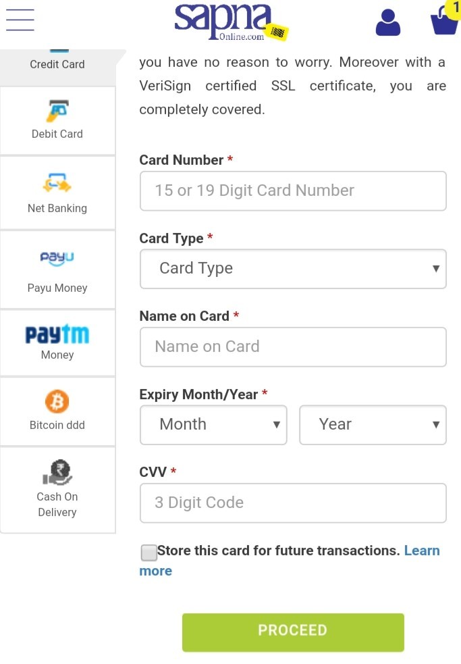Click the Name on Card field
Screen dimensions: 461x664
point(293,347)
